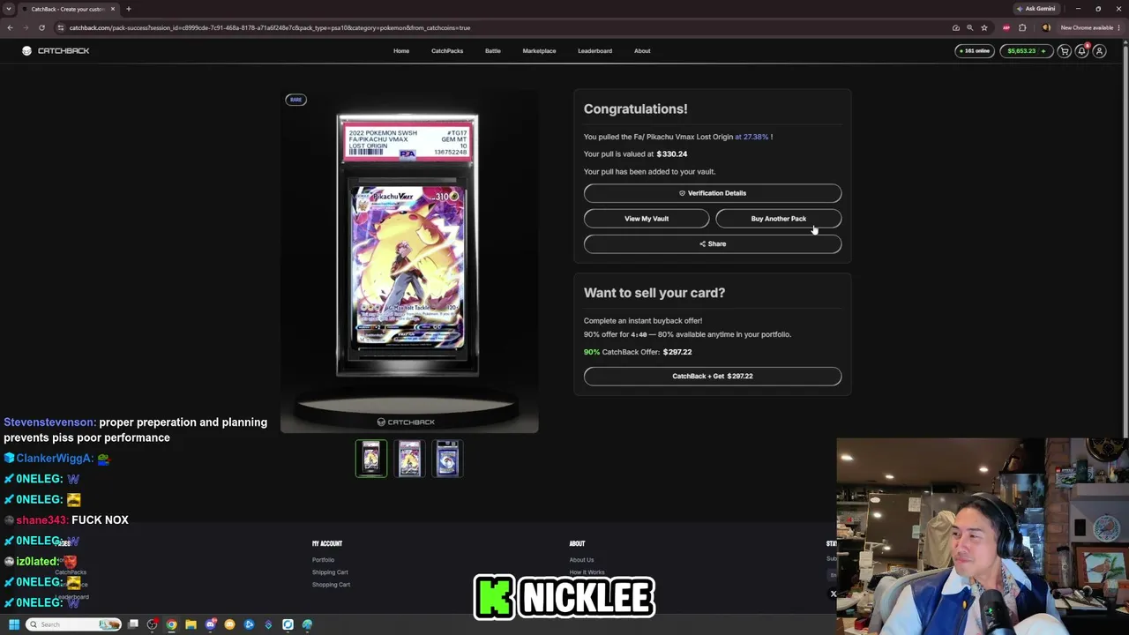Click the site information icon in address bar
This screenshot has width=1129, height=635.
60,27
